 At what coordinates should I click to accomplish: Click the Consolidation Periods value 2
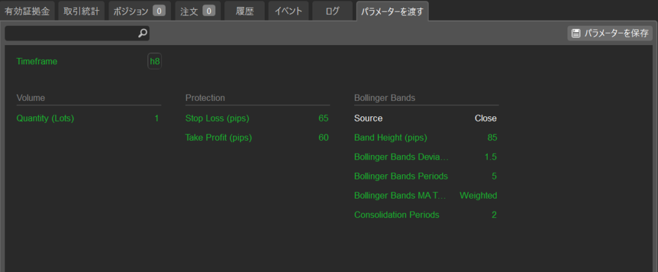(x=494, y=215)
